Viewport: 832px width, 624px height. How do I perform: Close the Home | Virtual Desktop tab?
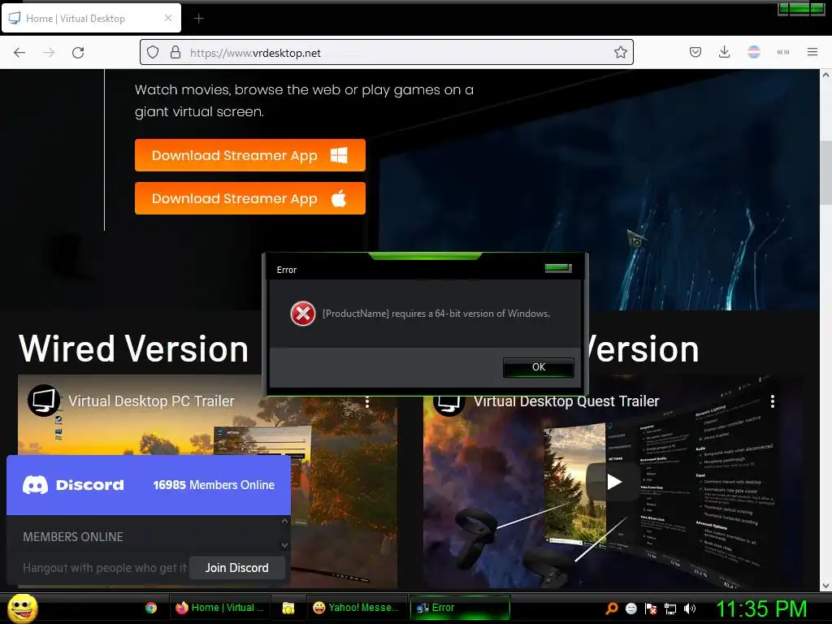(x=168, y=18)
